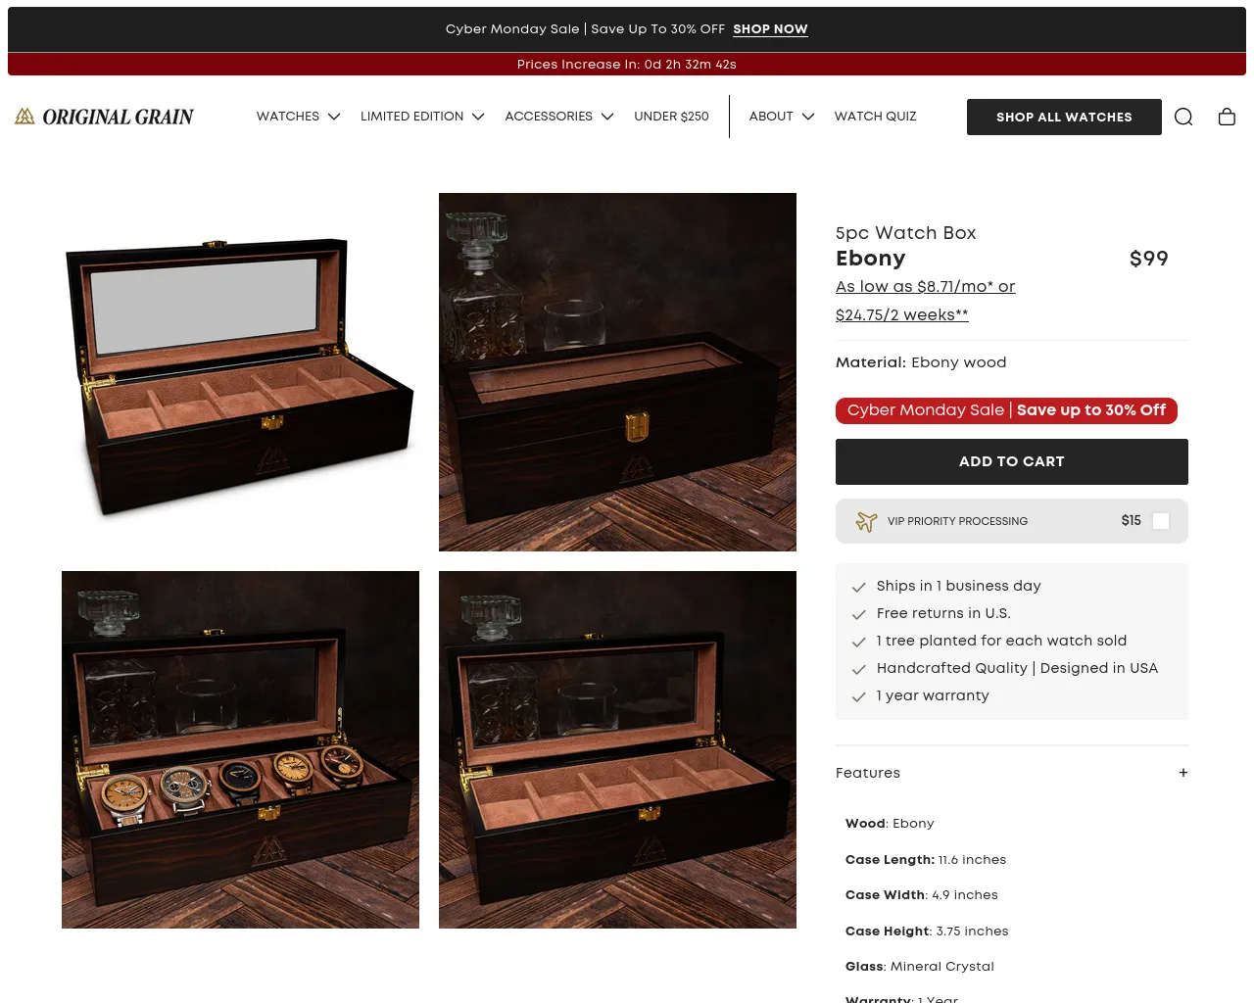Open the shopping bag cart icon

coord(1227,117)
